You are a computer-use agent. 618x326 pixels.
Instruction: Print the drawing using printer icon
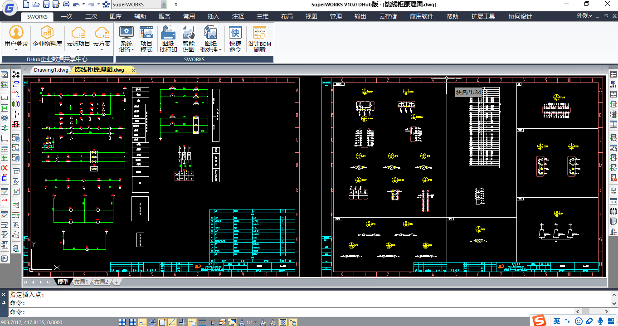[x=66, y=5]
